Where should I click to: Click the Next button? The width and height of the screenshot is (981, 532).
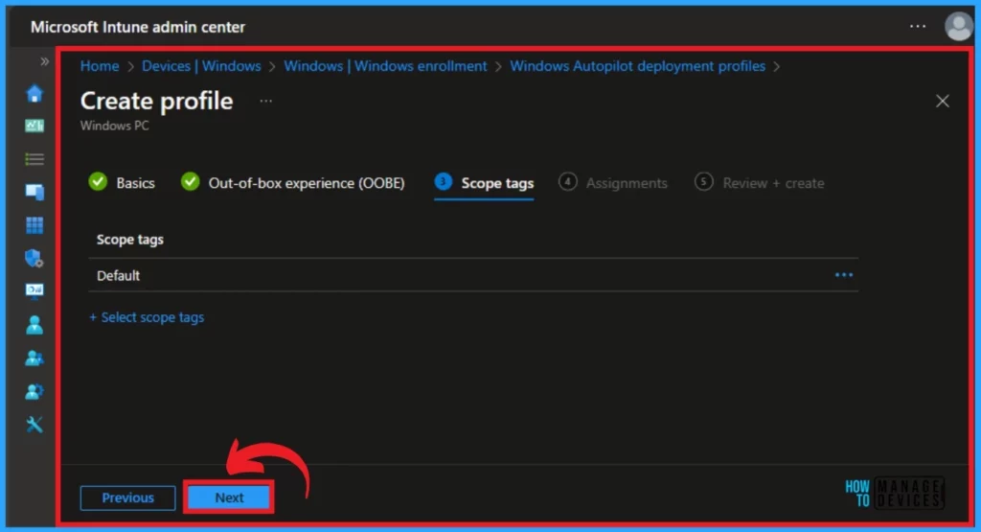[x=229, y=497]
